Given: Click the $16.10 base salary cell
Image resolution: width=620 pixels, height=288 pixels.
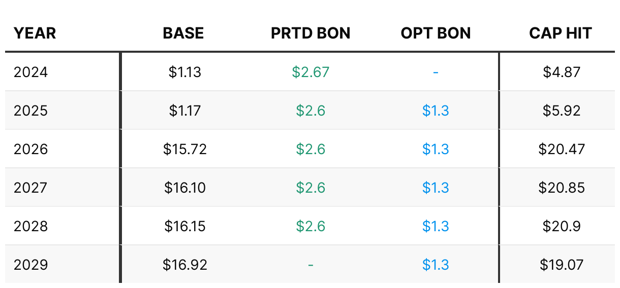Looking at the screenshot, I should click(185, 188).
